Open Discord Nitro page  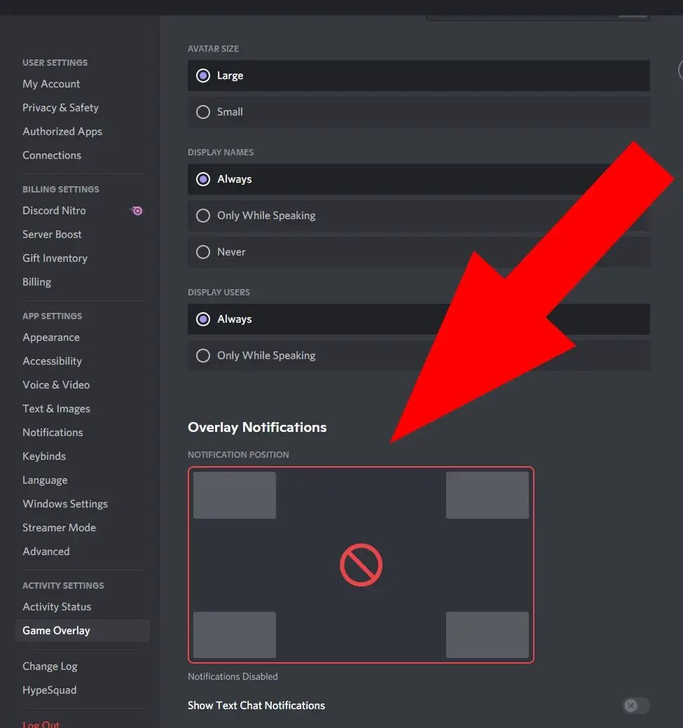point(54,211)
